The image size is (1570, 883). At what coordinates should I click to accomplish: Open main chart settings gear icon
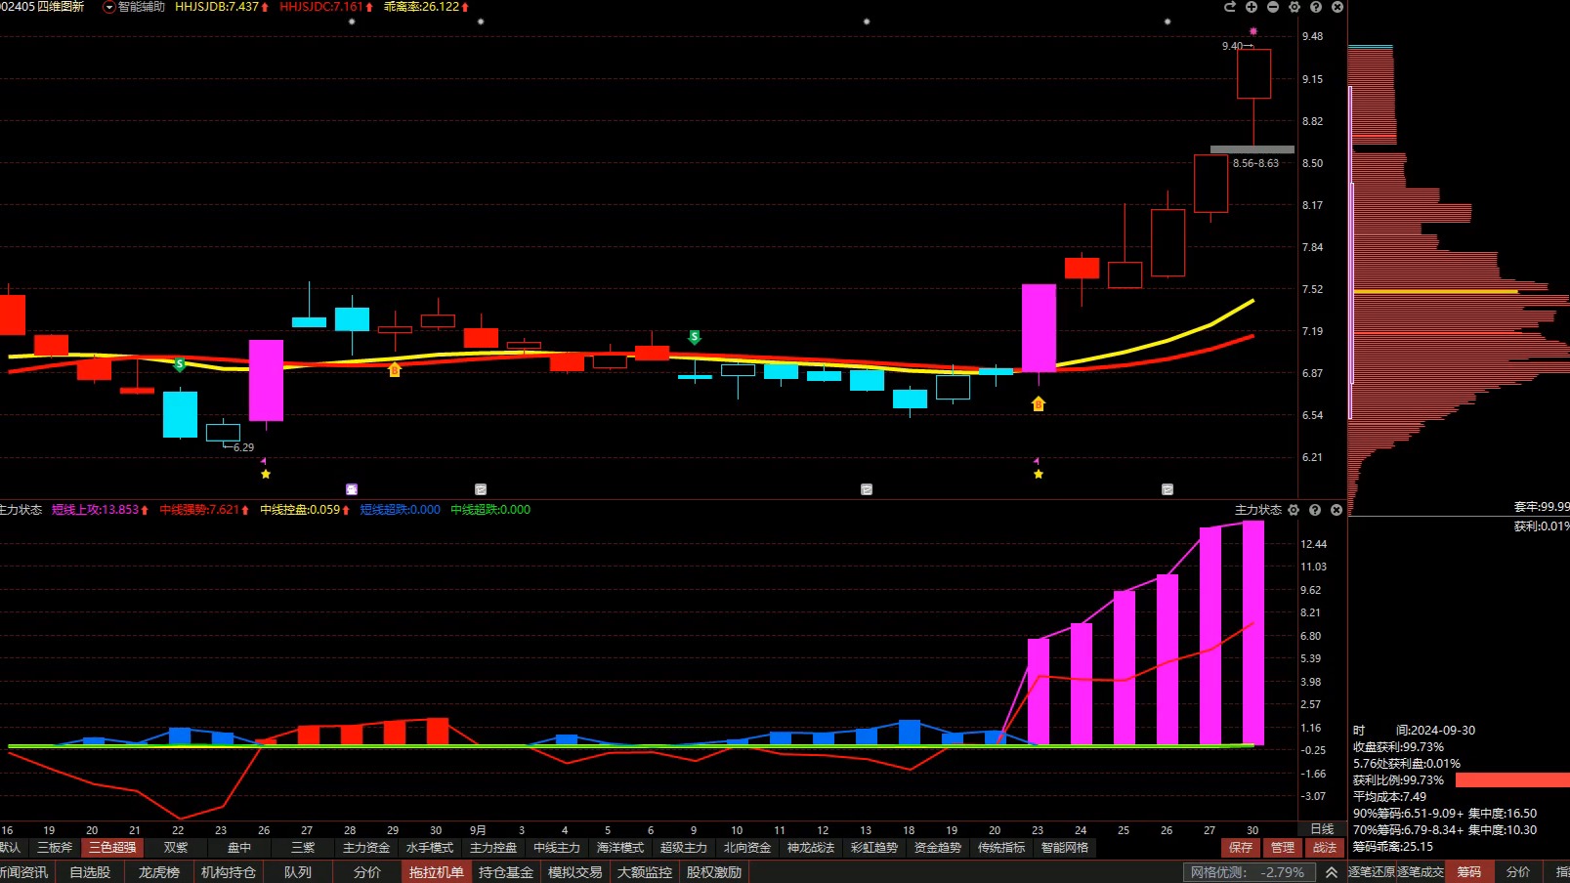tap(1294, 7)
